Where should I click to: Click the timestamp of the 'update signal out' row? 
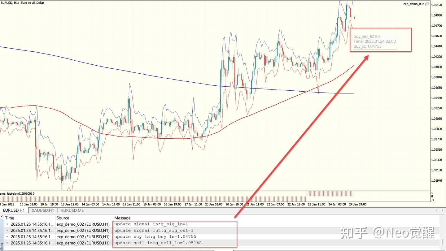coord(32,230)
